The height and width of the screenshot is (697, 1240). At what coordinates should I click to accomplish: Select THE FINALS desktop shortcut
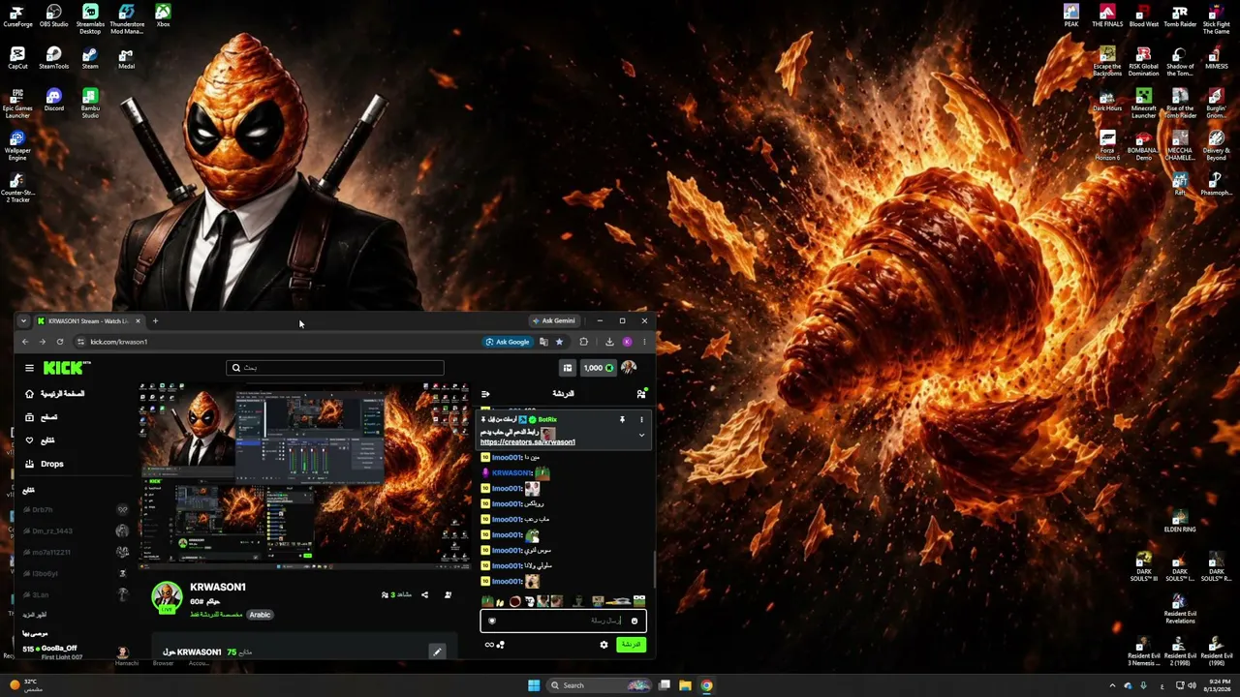click(x=1107, y=15)
